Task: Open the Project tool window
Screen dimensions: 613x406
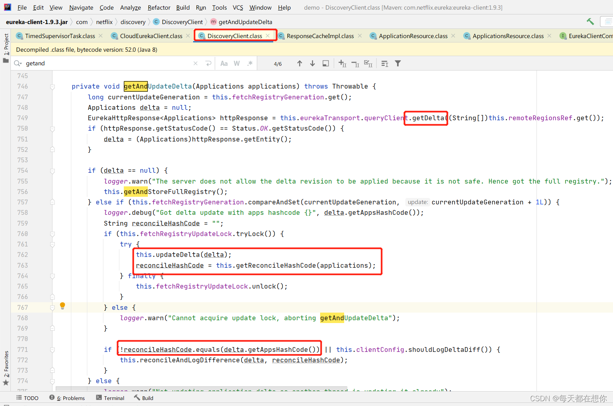Action: 6,48
